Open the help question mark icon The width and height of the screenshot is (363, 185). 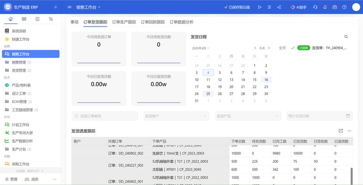344,7
